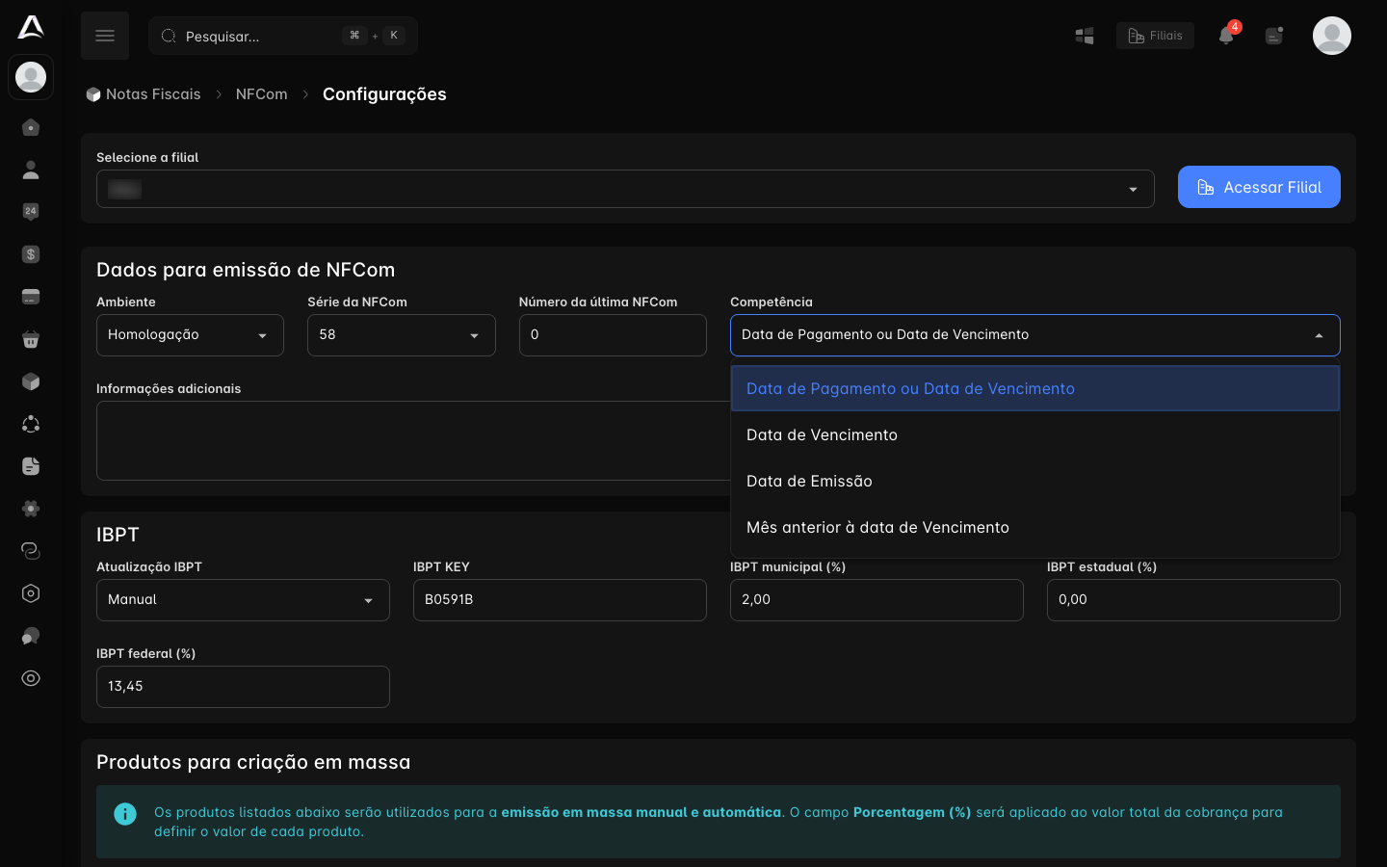Image resolution: width=1387 pixels, height=867 pixels.
Task: Open the shopping basket sidebar icon
Action: pyautogui.click(x=31, y=339)
